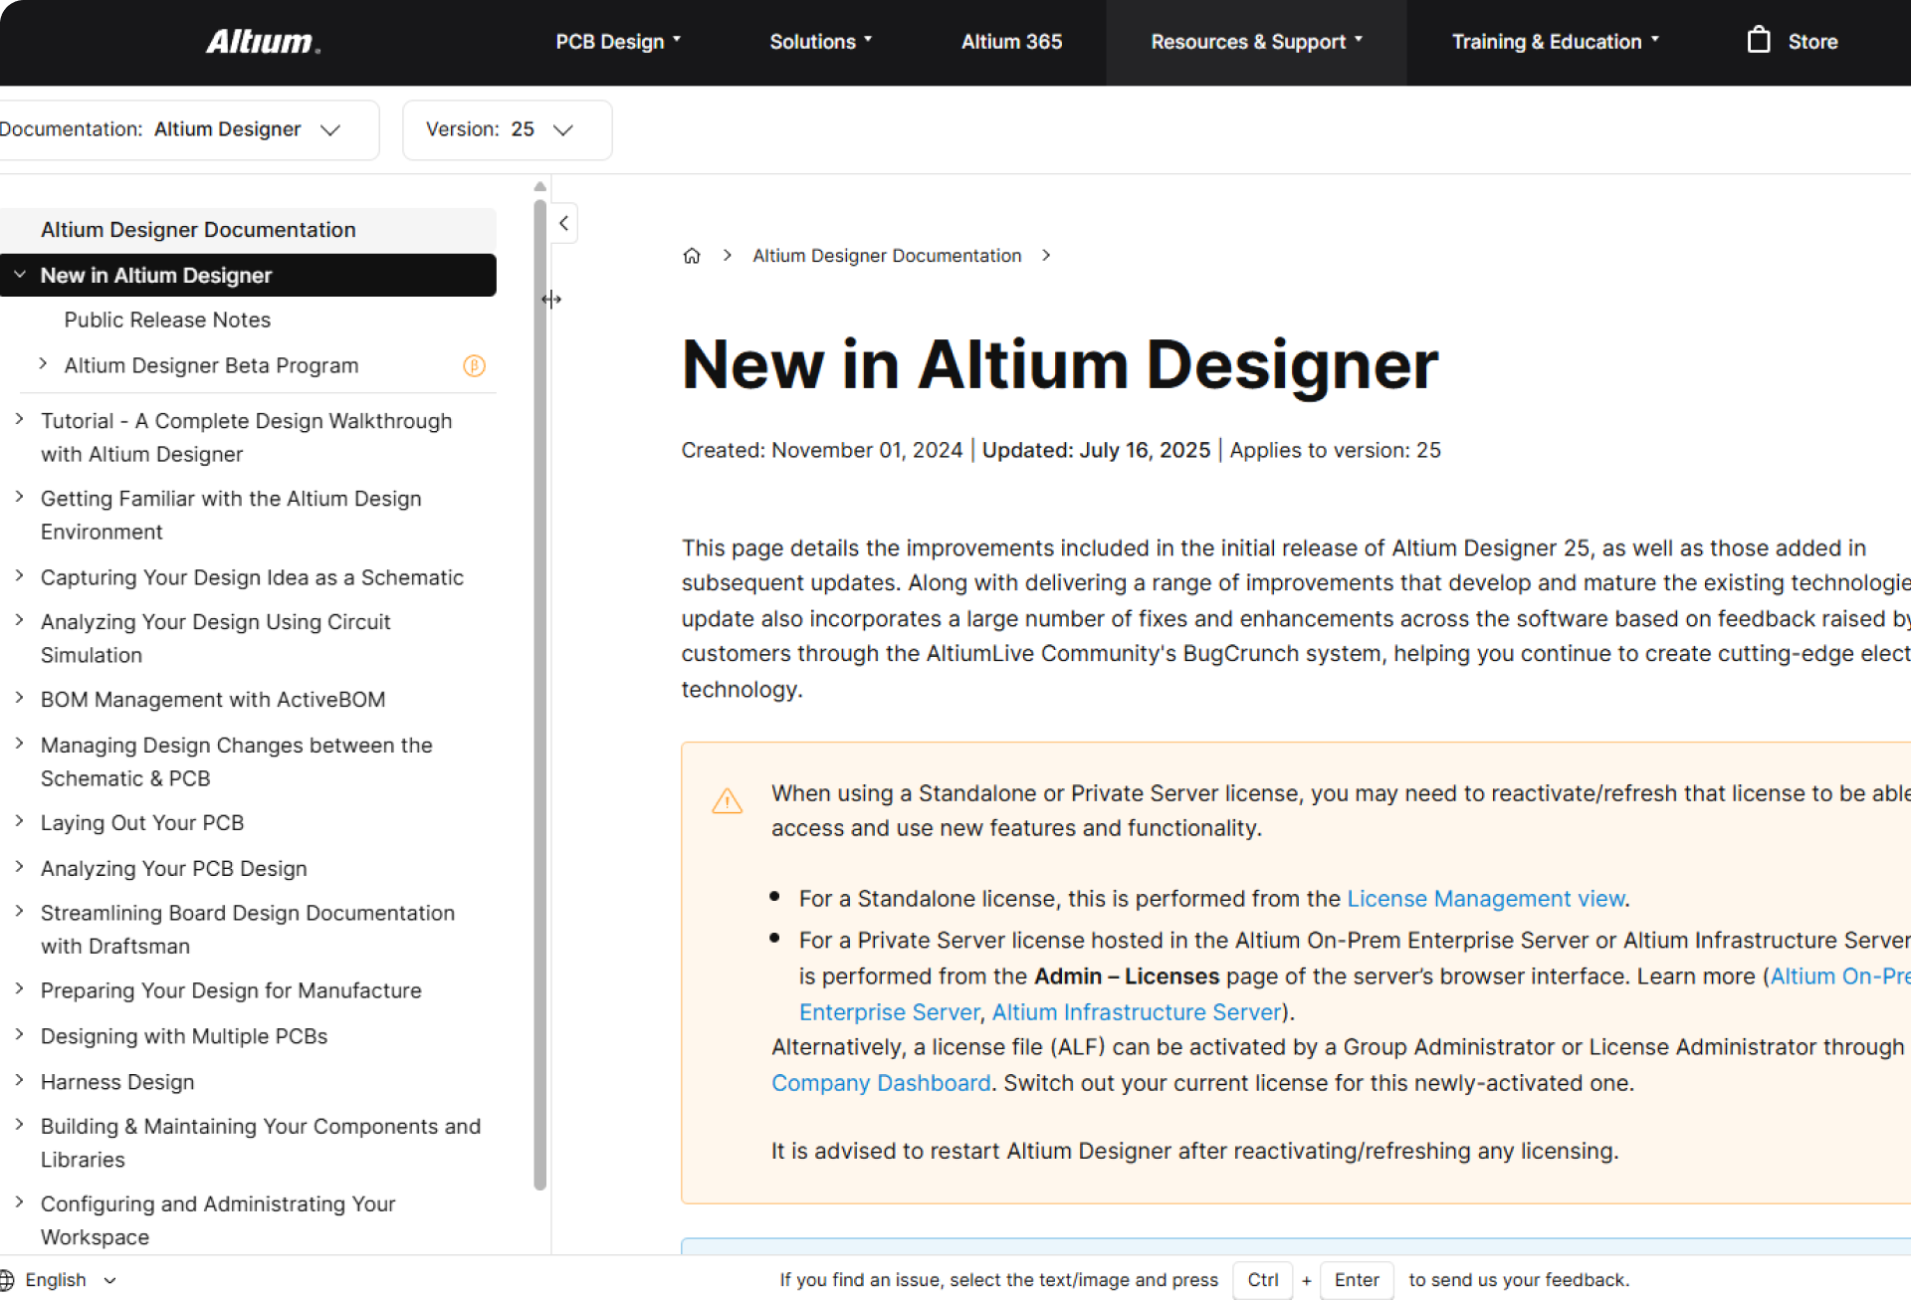Viewport: 1911px width, 1300px height.
Task: Click the sidebar vertical scrollbar
Action: (539, 697)
